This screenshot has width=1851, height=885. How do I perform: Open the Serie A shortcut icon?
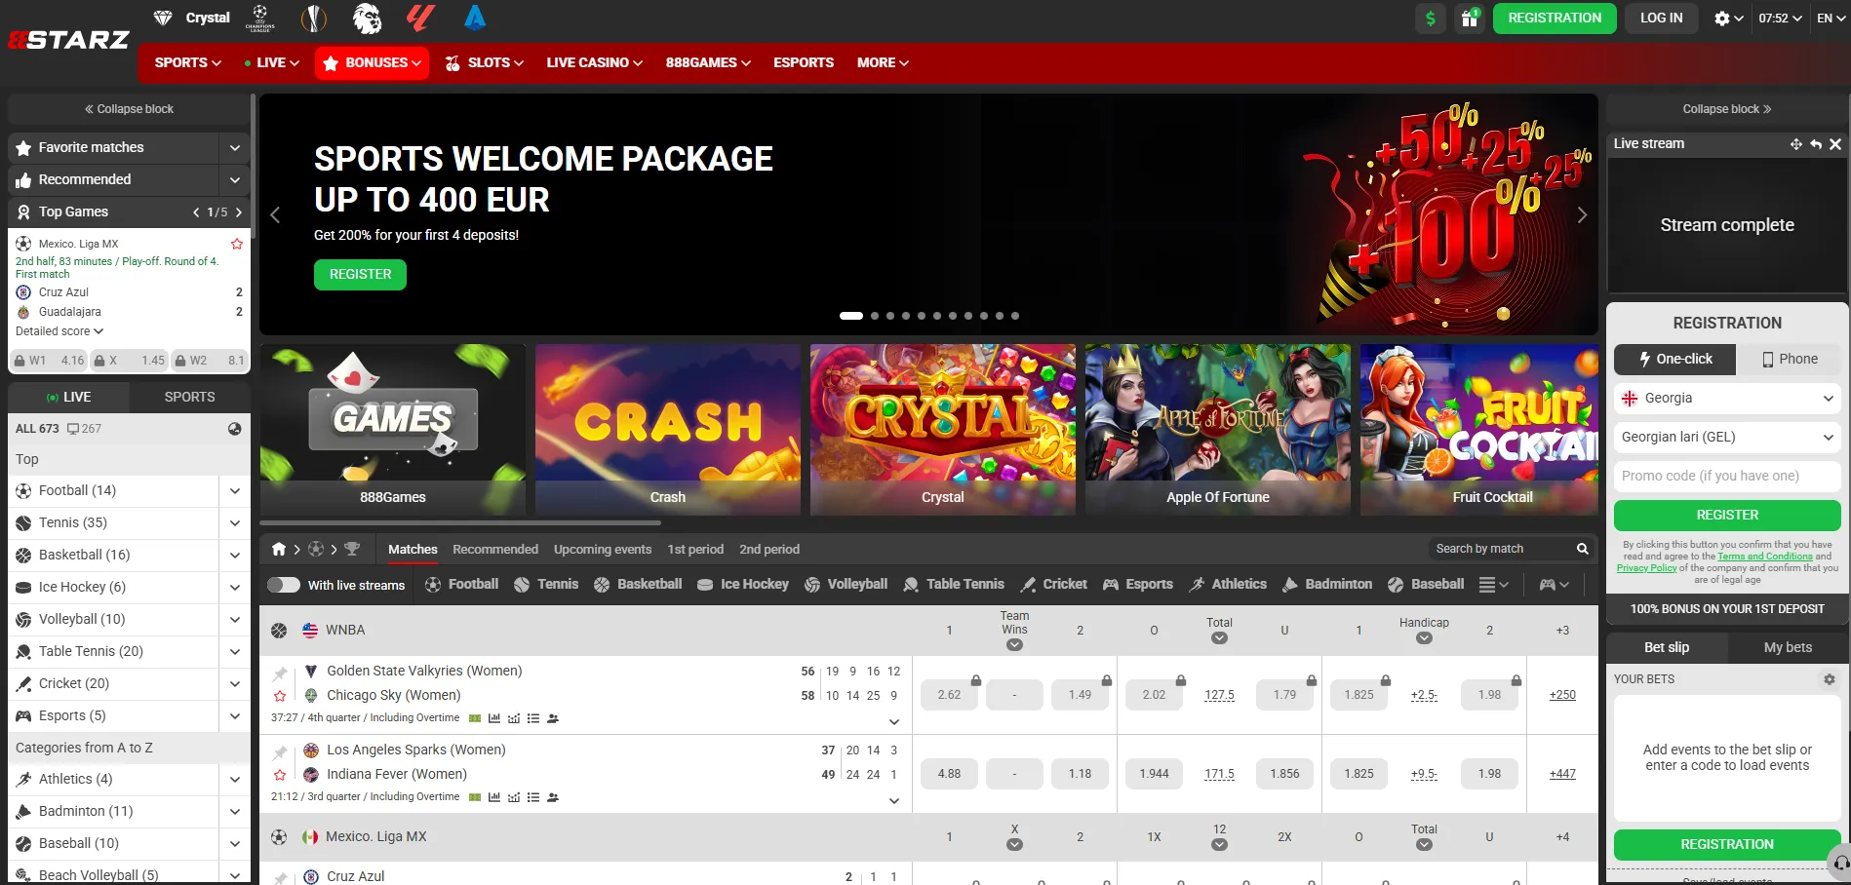475,18
